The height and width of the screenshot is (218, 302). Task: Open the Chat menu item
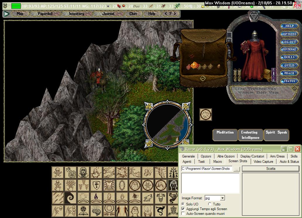[133, 13]
